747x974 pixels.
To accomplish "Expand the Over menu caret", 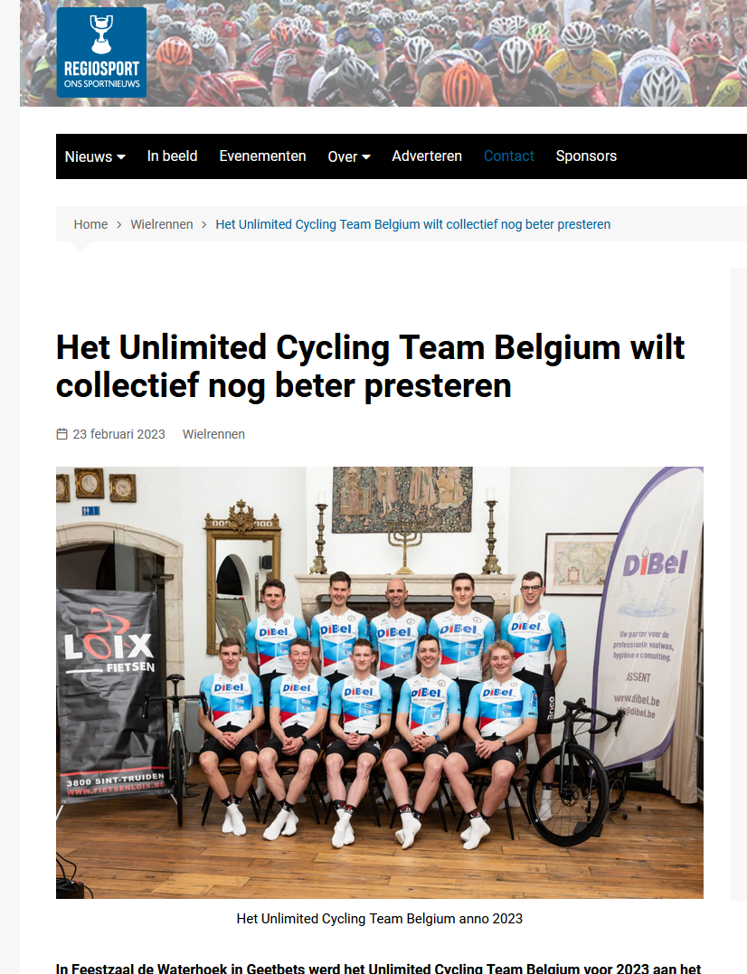I will (366, 157).
